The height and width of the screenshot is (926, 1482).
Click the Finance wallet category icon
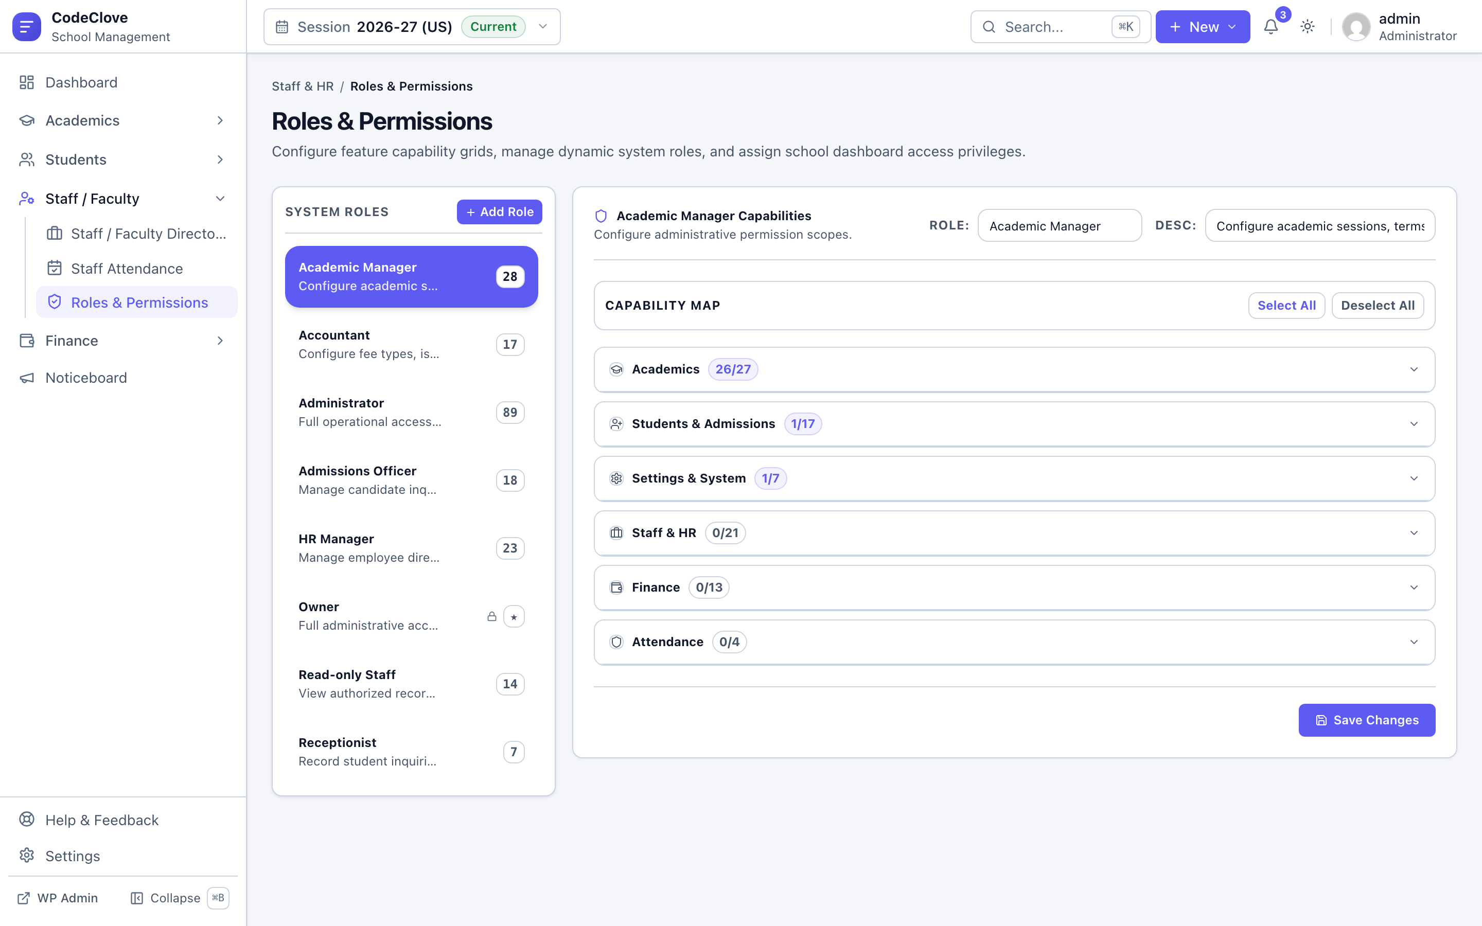(616, 587)
